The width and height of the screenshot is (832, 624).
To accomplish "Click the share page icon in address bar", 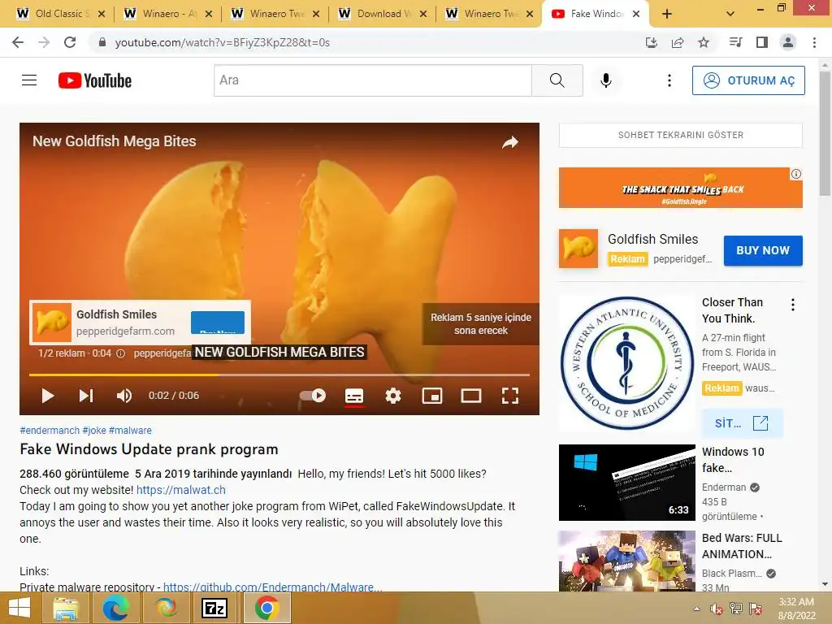I will pyautogui.click(x=678, y=42).
